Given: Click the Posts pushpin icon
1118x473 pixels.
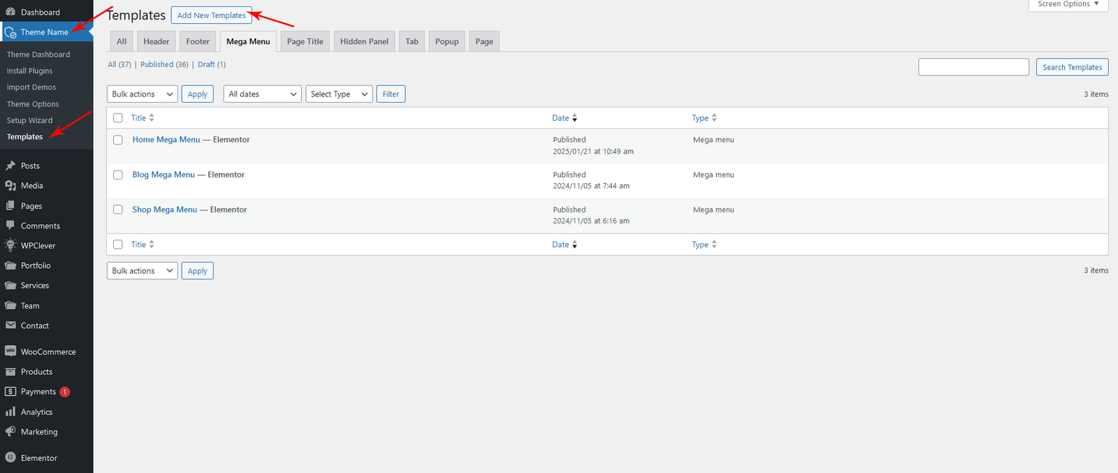Looking at the screenshot, I should coord(10,166).
